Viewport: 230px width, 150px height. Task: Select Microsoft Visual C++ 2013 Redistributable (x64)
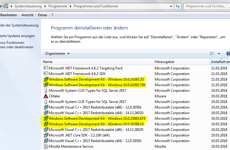pyautogui.click(x=95, y=141)
